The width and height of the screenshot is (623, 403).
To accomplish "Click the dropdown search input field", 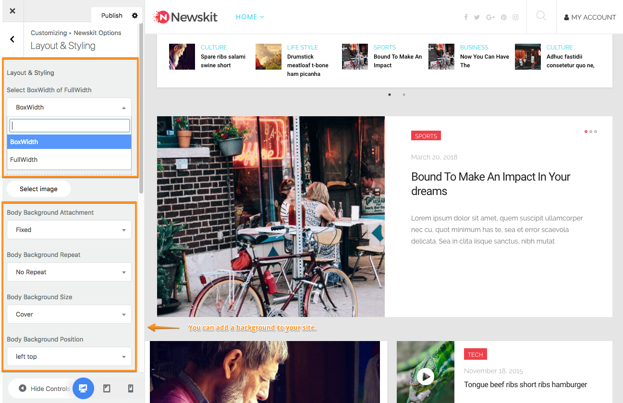I will (x=70, y=125).
